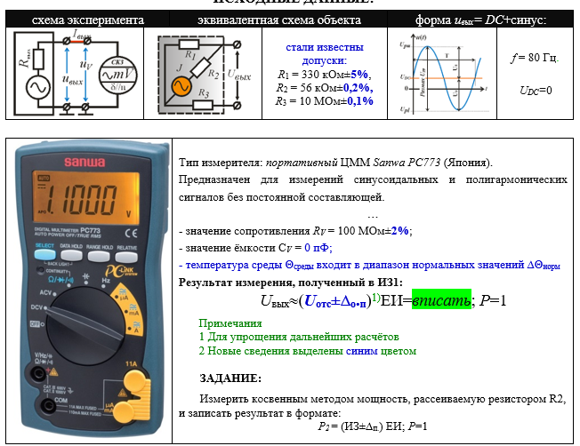Click the green 'Примечания' heading
Image resolution: width=580 pixels, height=446 pixels.
230,323
